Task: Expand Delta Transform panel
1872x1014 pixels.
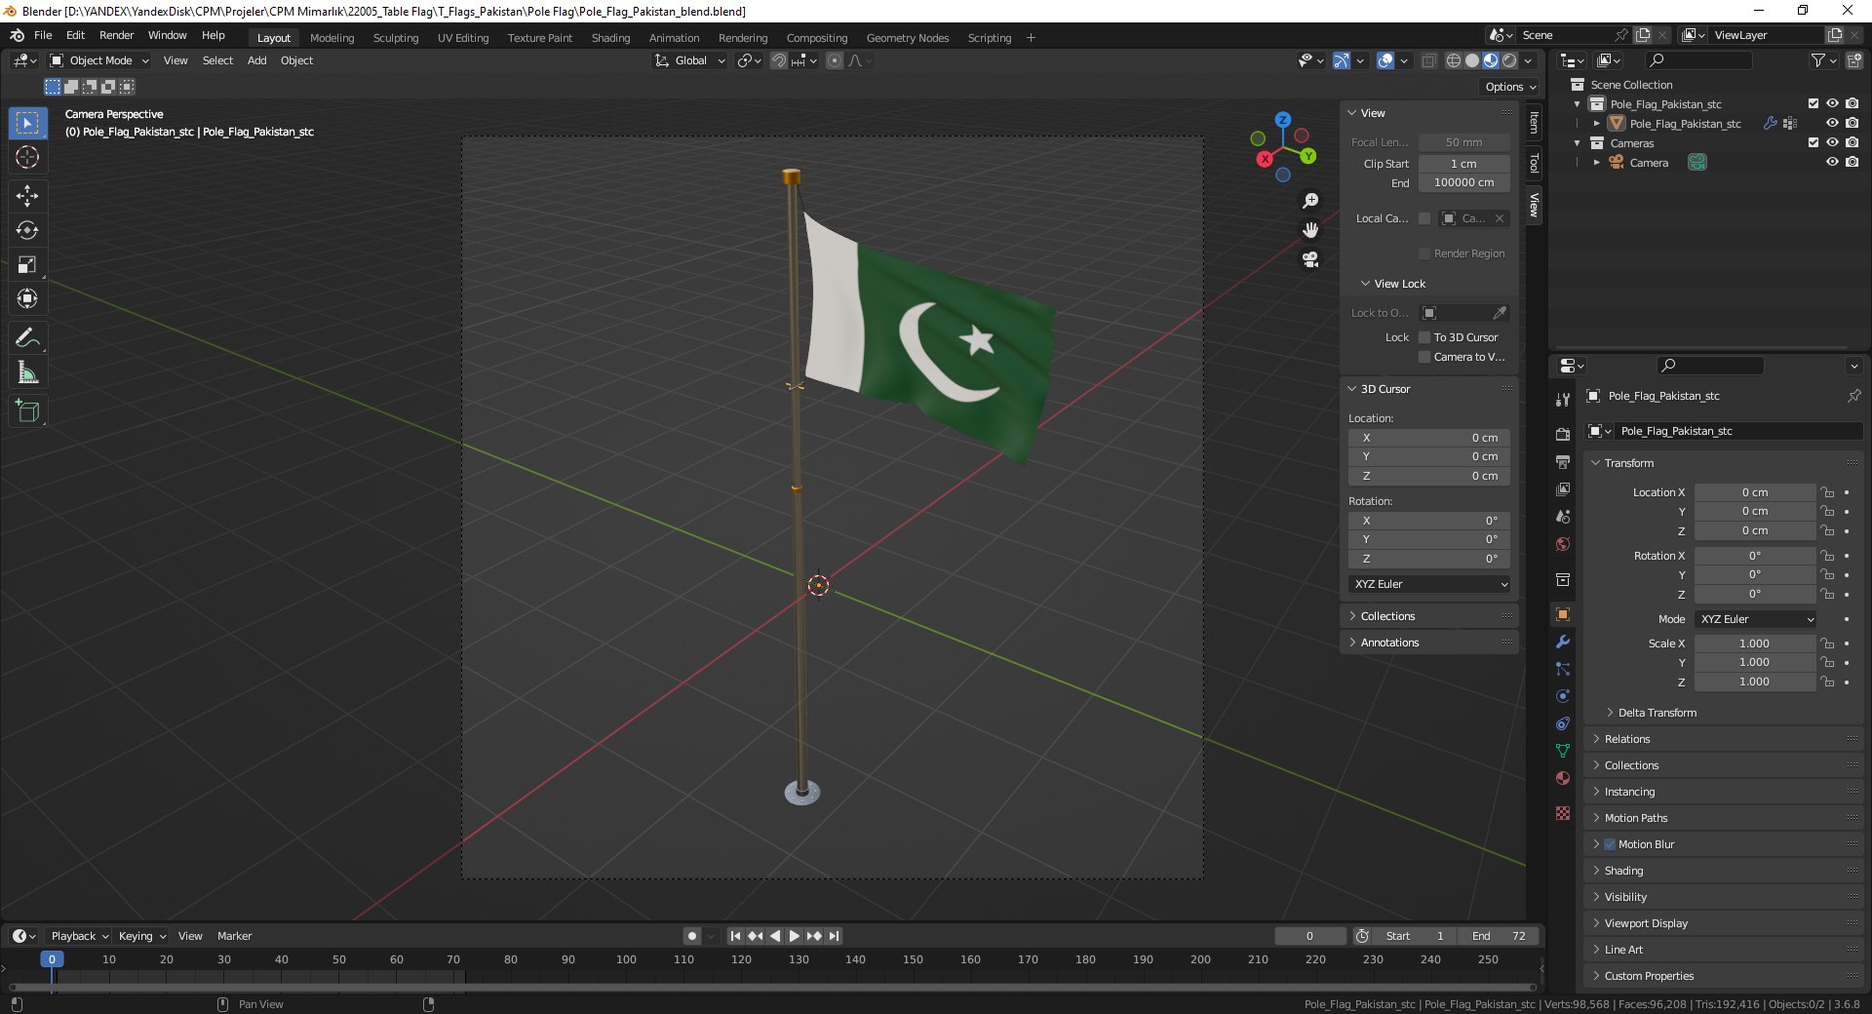Action: click(x=1657, y=713)
